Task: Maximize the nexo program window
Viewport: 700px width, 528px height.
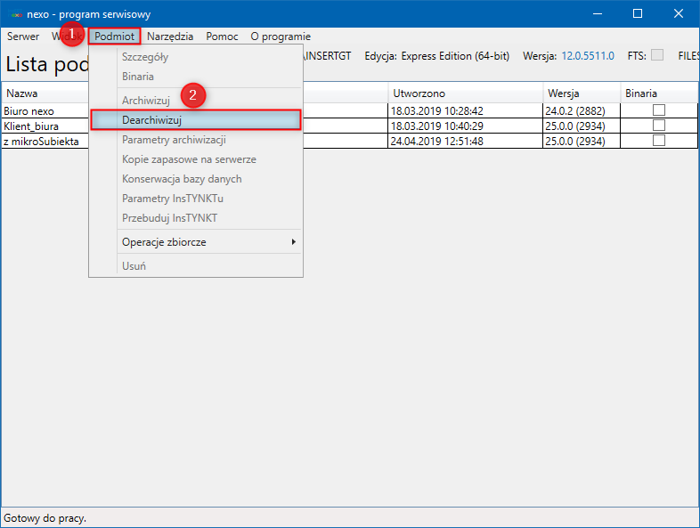Action: 638,13
